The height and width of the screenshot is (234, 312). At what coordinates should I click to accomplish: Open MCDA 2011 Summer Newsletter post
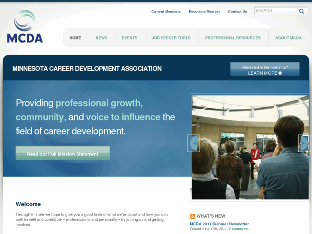[x=219, y=224]
